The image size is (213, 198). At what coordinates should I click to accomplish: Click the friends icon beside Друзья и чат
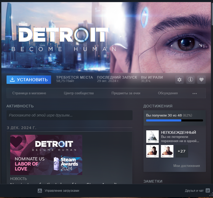pyautogui.click(x=208, y=190)
